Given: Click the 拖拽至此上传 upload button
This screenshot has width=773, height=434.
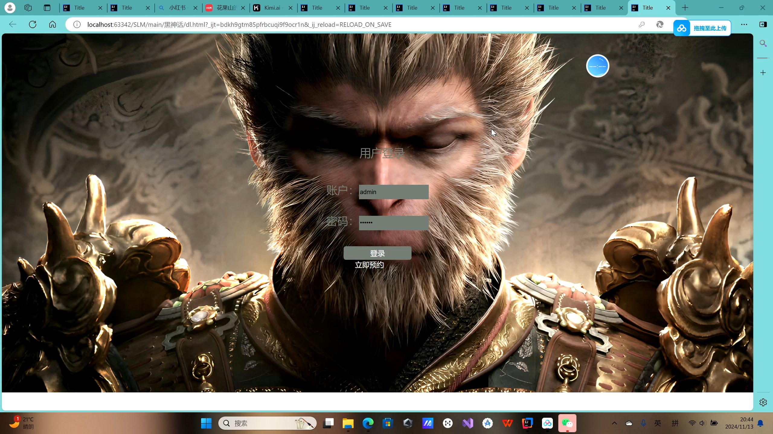Looking at the screenshot, I should [x=702, y=28].
